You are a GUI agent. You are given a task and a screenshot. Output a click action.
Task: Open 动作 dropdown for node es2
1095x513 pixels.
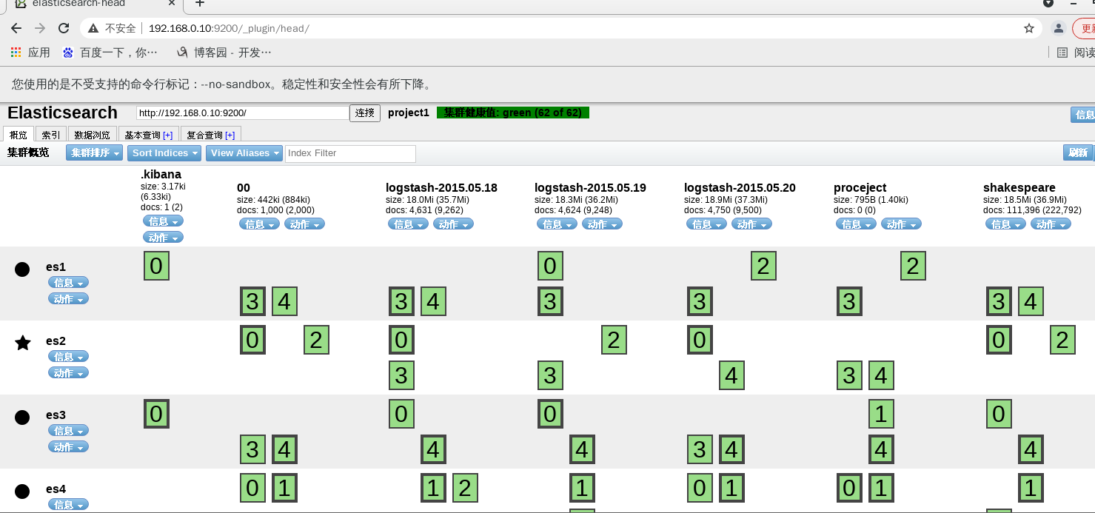coord(68,373)
